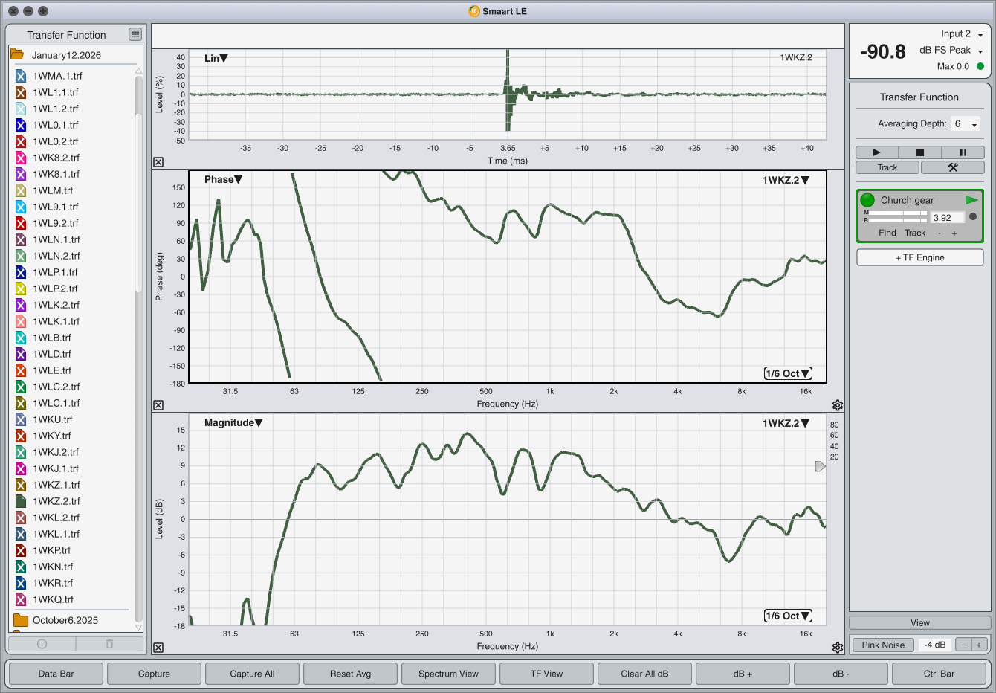Viewport: 996px width, 693px height.
Task: Open the 1WKZ.2 trace dropdown in Phase plot
Action: point(786,180)
